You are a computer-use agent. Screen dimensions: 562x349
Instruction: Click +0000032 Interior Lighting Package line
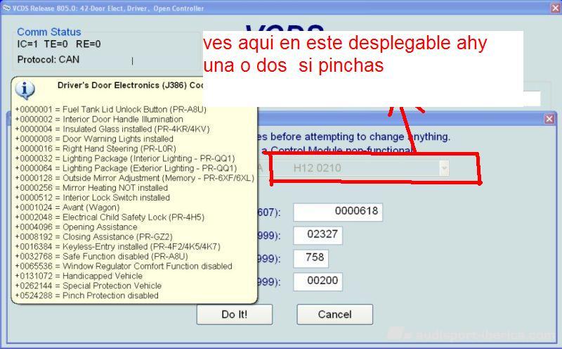point(125,158)
